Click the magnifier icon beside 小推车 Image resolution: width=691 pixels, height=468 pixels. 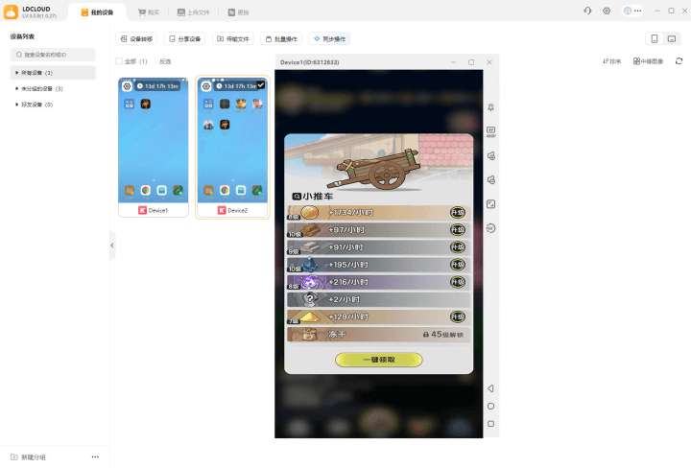pos(297,196)
